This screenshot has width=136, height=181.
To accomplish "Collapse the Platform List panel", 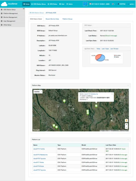I will click(128, 139).
